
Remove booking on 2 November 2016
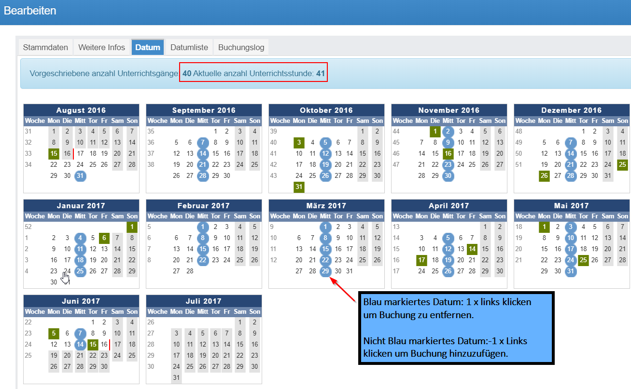point(448,131)
